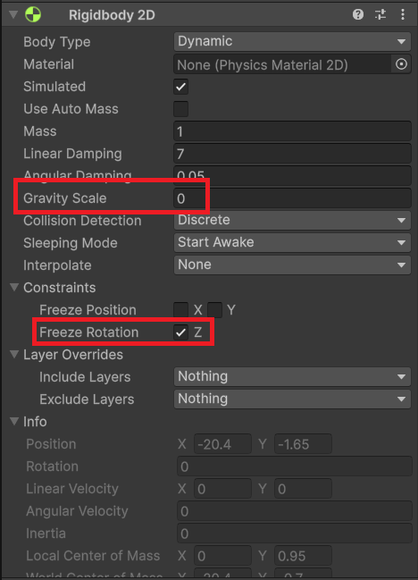Click the Interpolate label
This screenshot has width=418, height=580.
(57, 265)
